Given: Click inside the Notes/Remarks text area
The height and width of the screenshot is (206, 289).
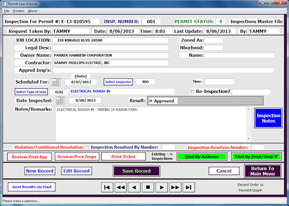Looking at the screenshot, I should pos(151,124).
